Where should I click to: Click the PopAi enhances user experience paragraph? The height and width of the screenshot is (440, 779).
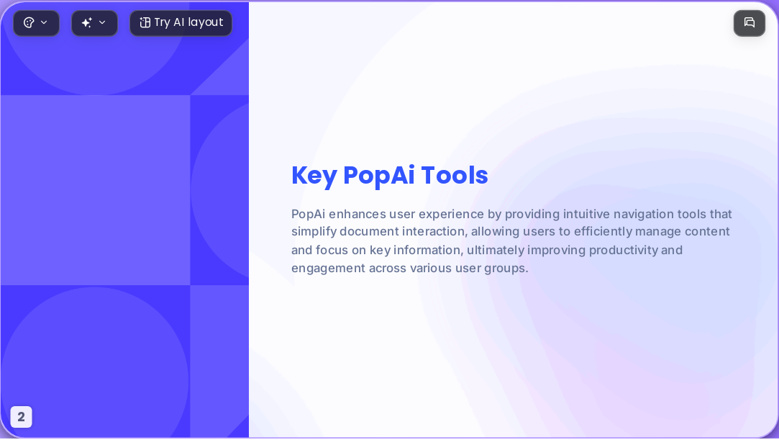point(511,241)
